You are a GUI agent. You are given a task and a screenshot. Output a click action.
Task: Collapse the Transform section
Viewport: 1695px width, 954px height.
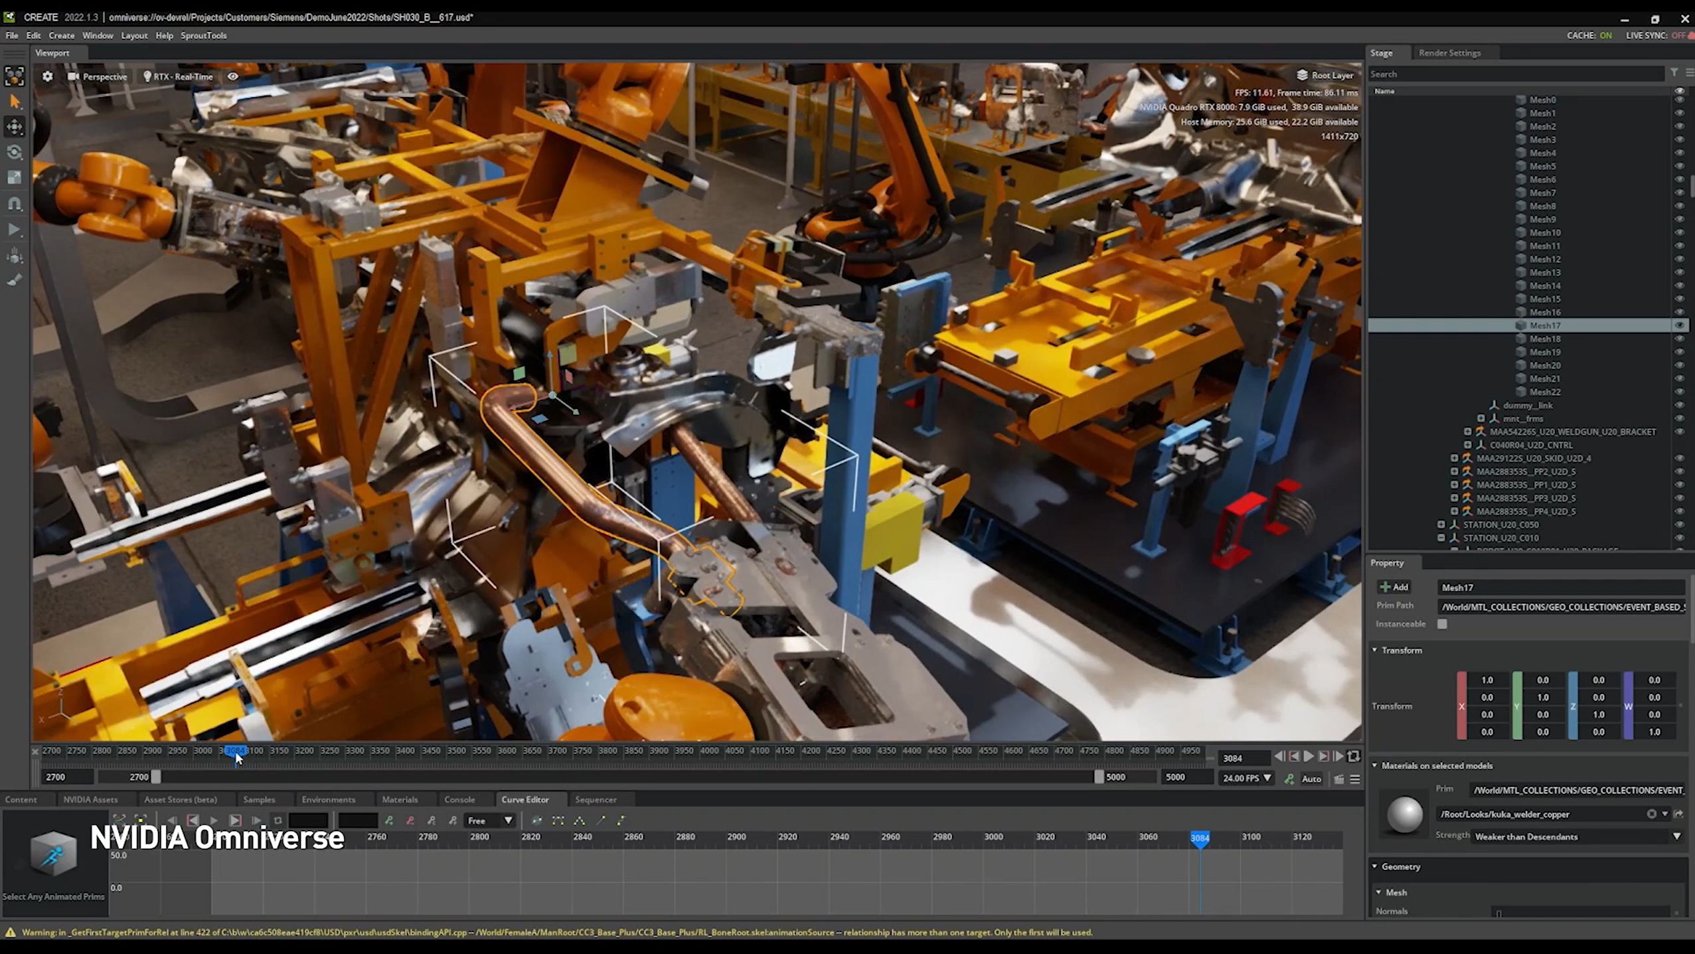[x=1375, y=650]
